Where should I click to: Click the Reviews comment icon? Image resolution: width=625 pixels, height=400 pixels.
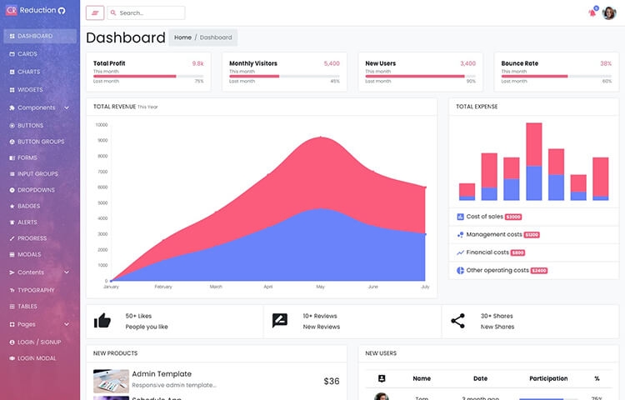(x=280, y=321)
